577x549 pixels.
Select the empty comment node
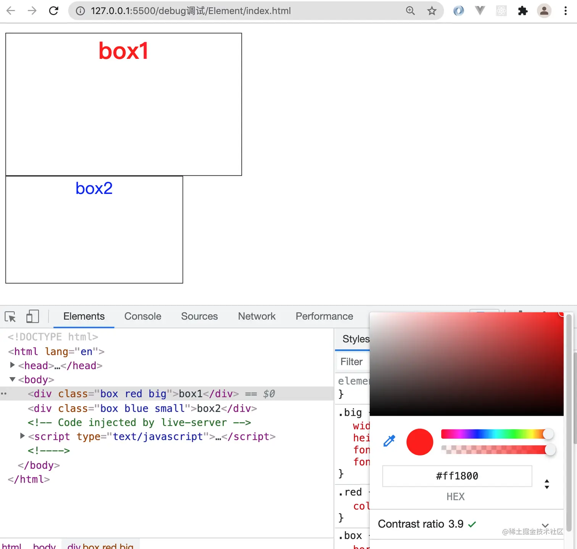coord(49,451)
